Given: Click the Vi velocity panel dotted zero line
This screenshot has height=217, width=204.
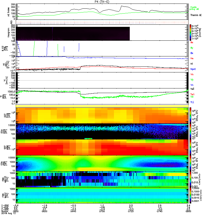Looking at the screenshot, I should pos(102,80).
